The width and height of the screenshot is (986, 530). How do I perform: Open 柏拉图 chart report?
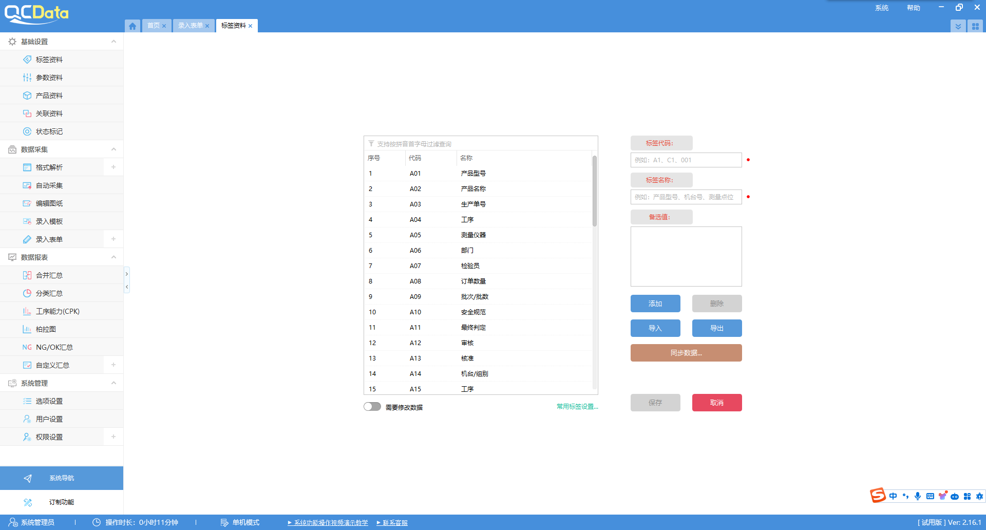click(46, 329)
